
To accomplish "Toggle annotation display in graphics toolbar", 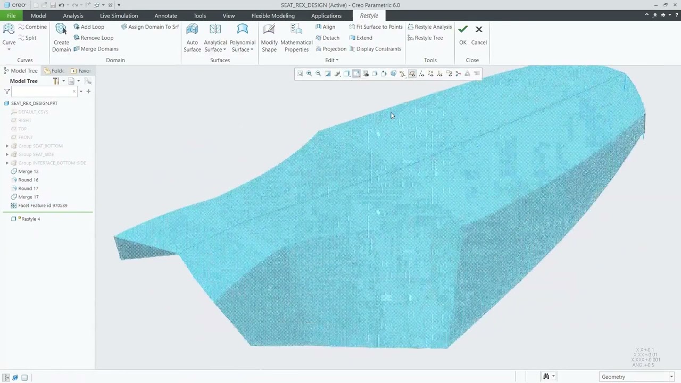I will coord(449,74).
